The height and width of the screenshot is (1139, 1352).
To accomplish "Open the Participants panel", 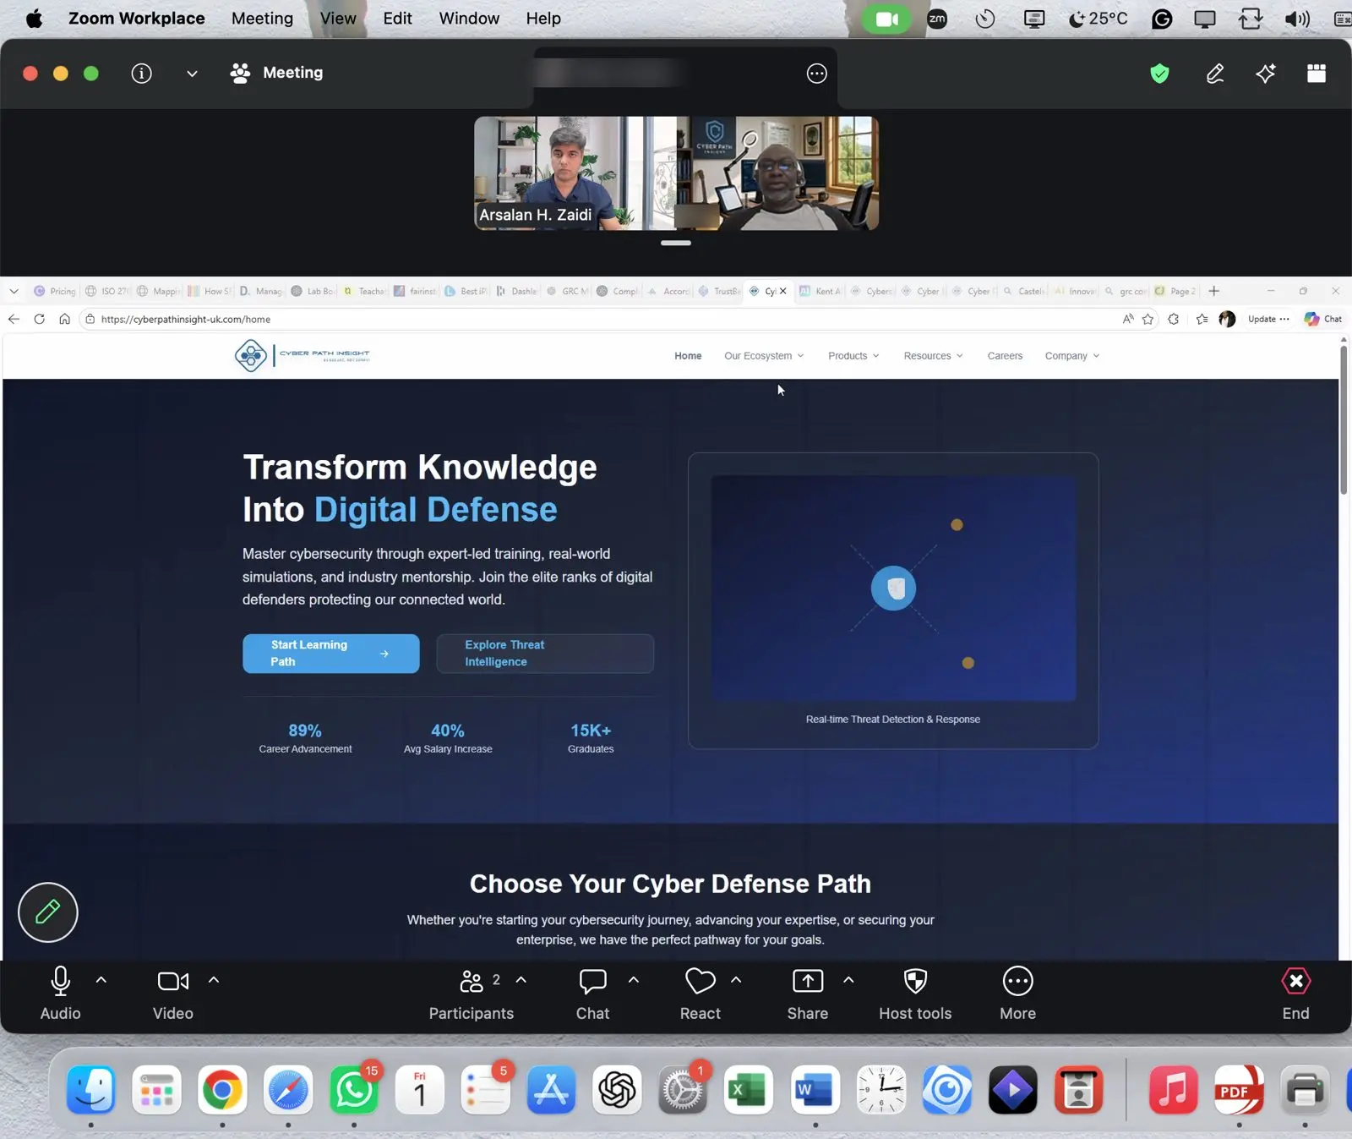I will [471, 994].
